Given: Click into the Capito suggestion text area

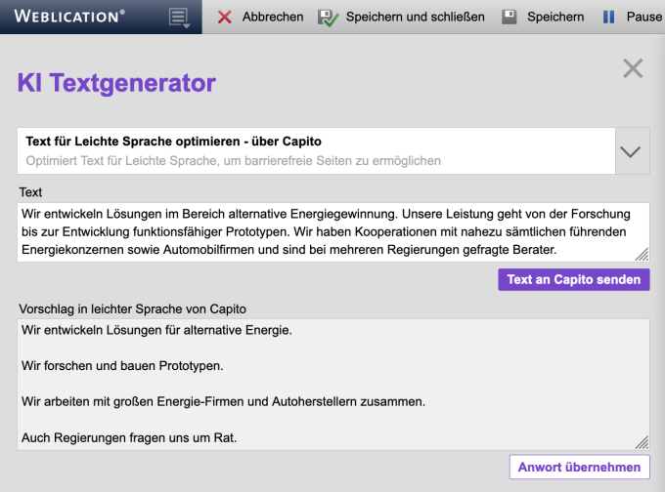Looking at the screenshot, I should [333, 385].
